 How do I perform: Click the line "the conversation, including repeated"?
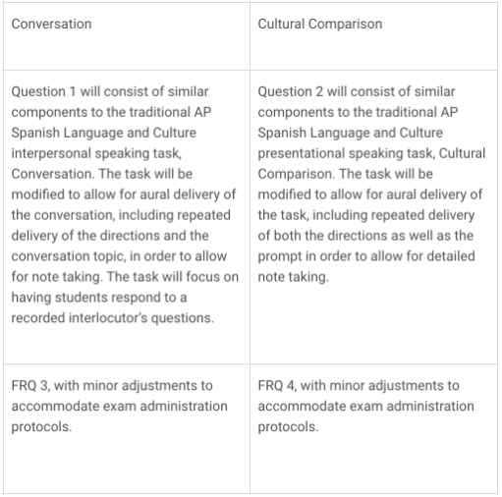point(121,215)
